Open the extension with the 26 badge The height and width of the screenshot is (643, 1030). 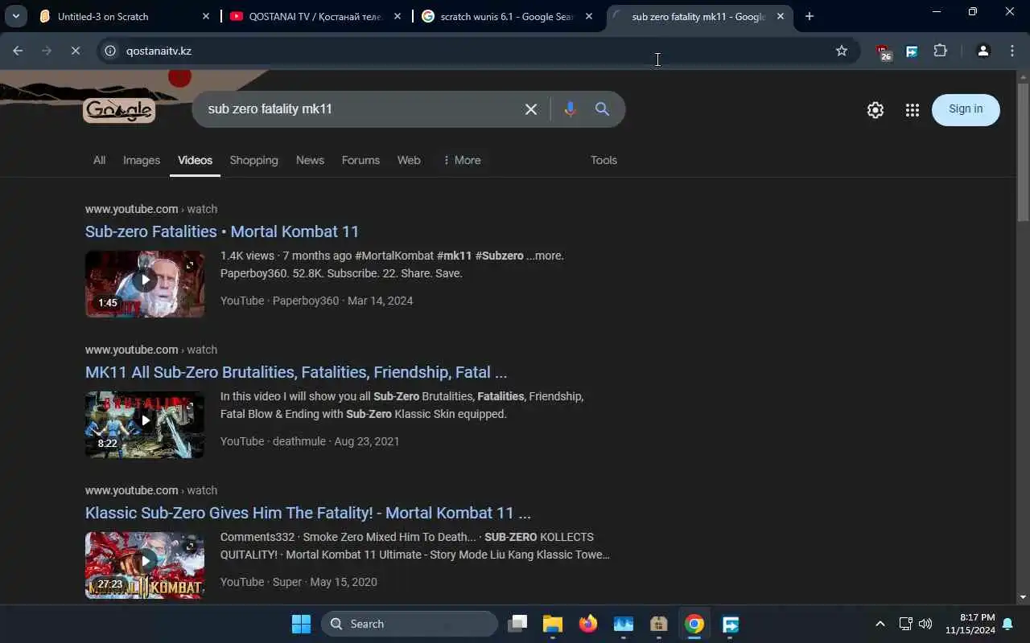(x=884, y=52)
